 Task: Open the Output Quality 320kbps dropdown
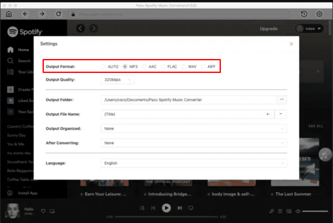[118, 80]
